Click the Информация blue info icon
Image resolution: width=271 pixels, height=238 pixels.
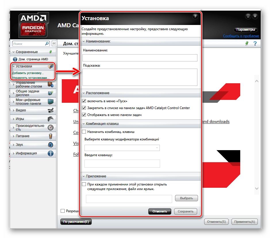coord(51,153)
